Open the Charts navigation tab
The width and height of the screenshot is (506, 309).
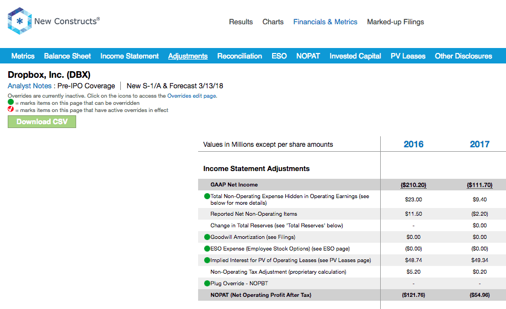pos(273,22)
